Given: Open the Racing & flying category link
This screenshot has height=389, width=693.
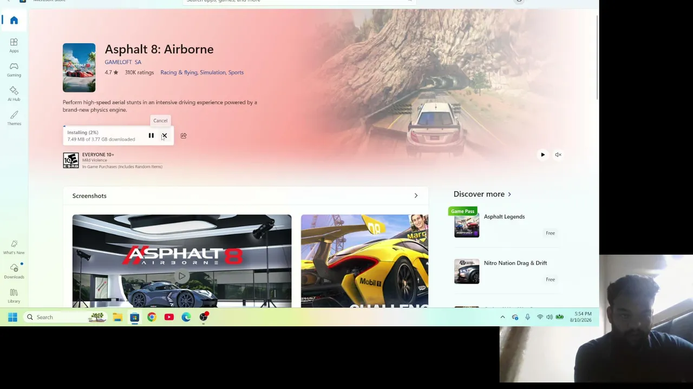Looking at the screenshot, I should coord(179,72).
